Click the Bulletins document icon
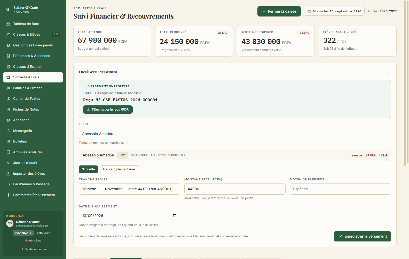This screenshot has height=259, width=409. (8, 141)
